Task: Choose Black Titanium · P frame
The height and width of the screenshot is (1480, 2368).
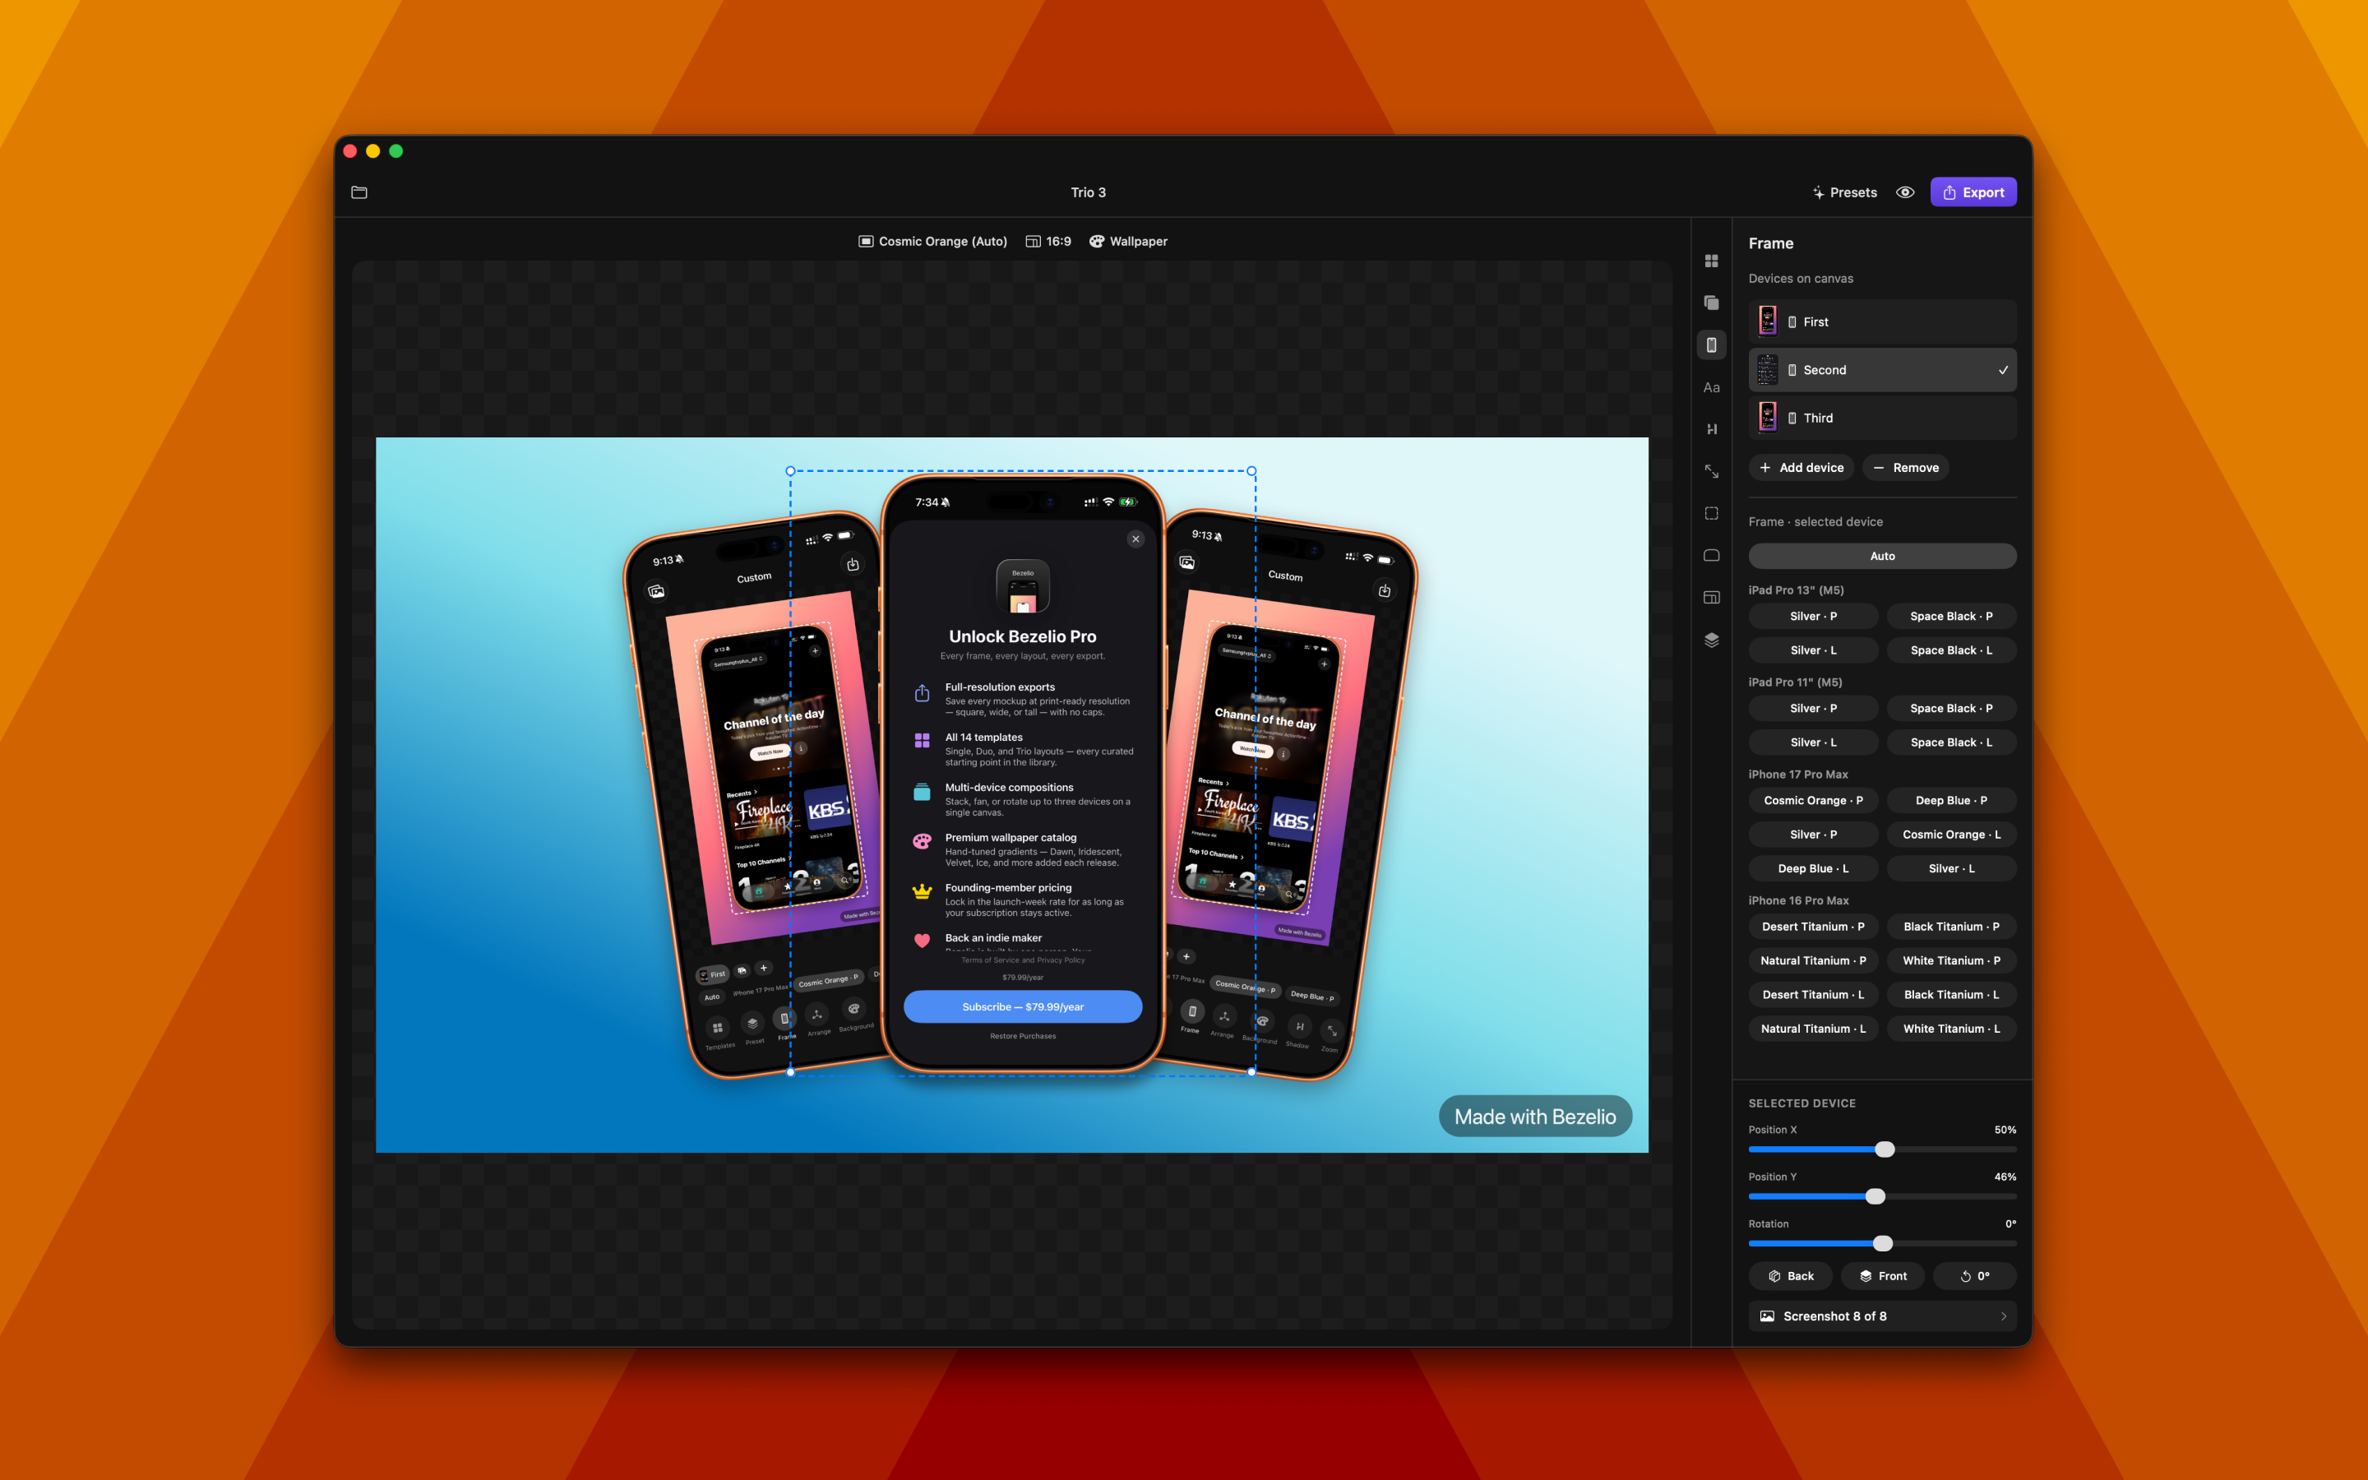Action: pos(1951,927)
